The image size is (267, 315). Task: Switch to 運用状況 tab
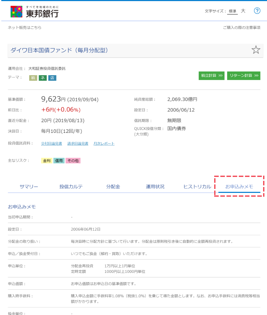click(x=155, y=187)
